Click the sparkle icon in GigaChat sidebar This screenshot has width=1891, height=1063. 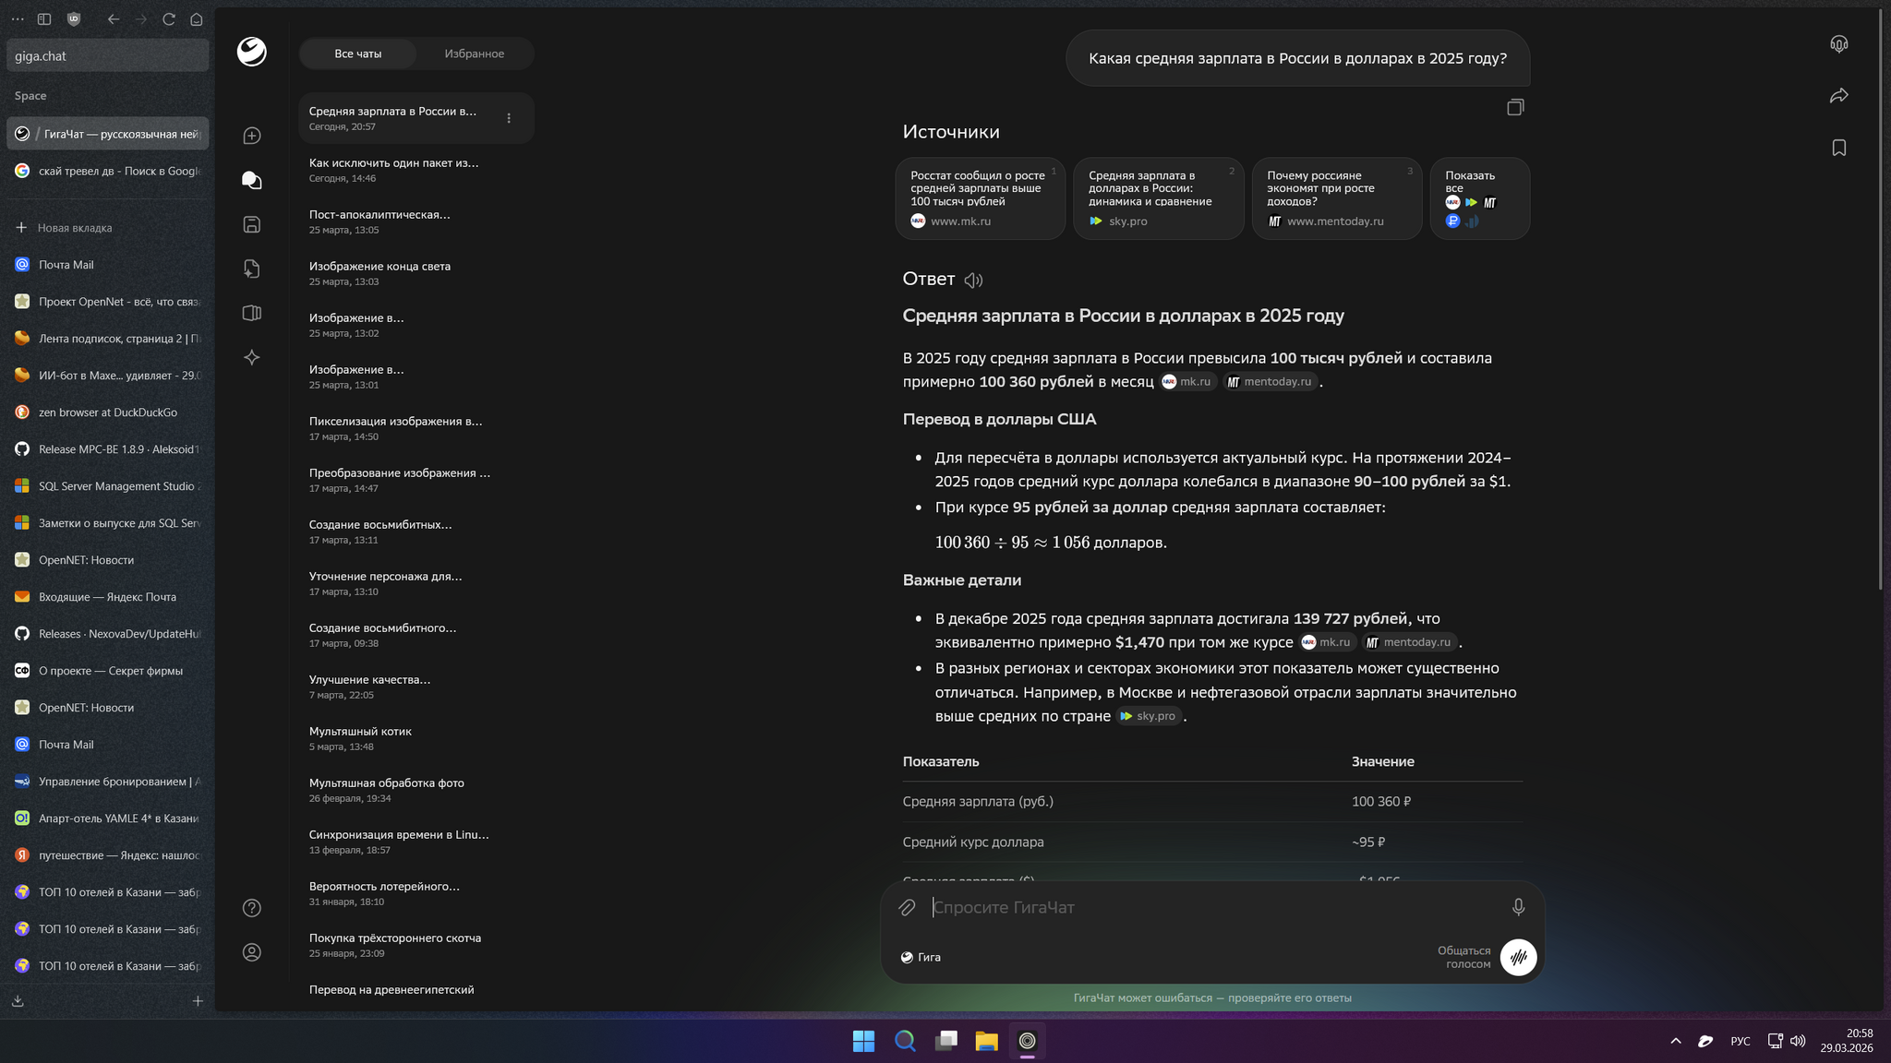coord(252,357)
